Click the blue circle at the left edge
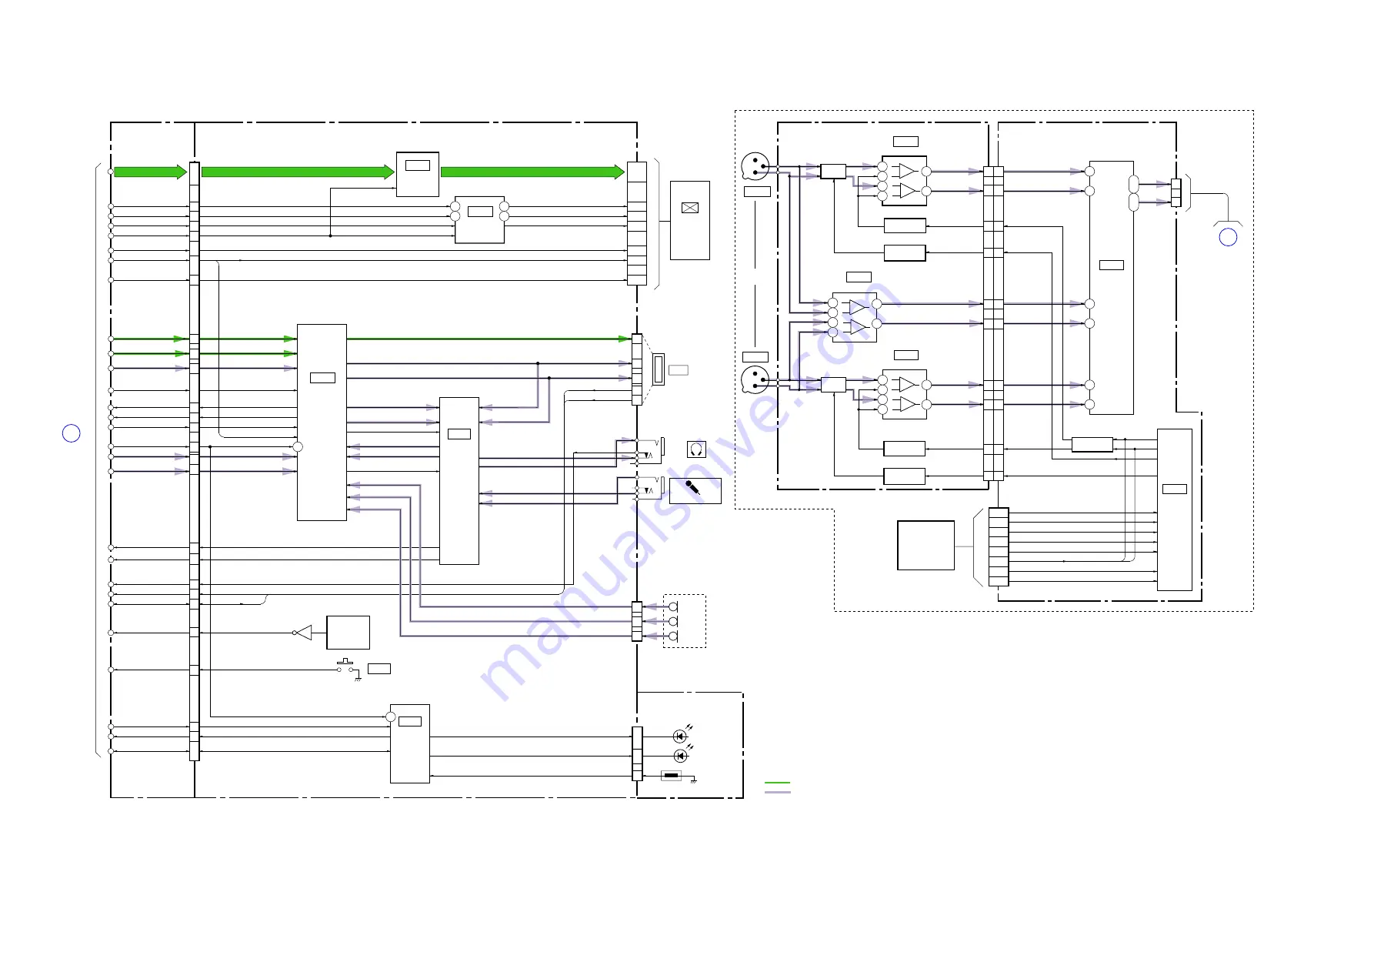 pos(71,433)
